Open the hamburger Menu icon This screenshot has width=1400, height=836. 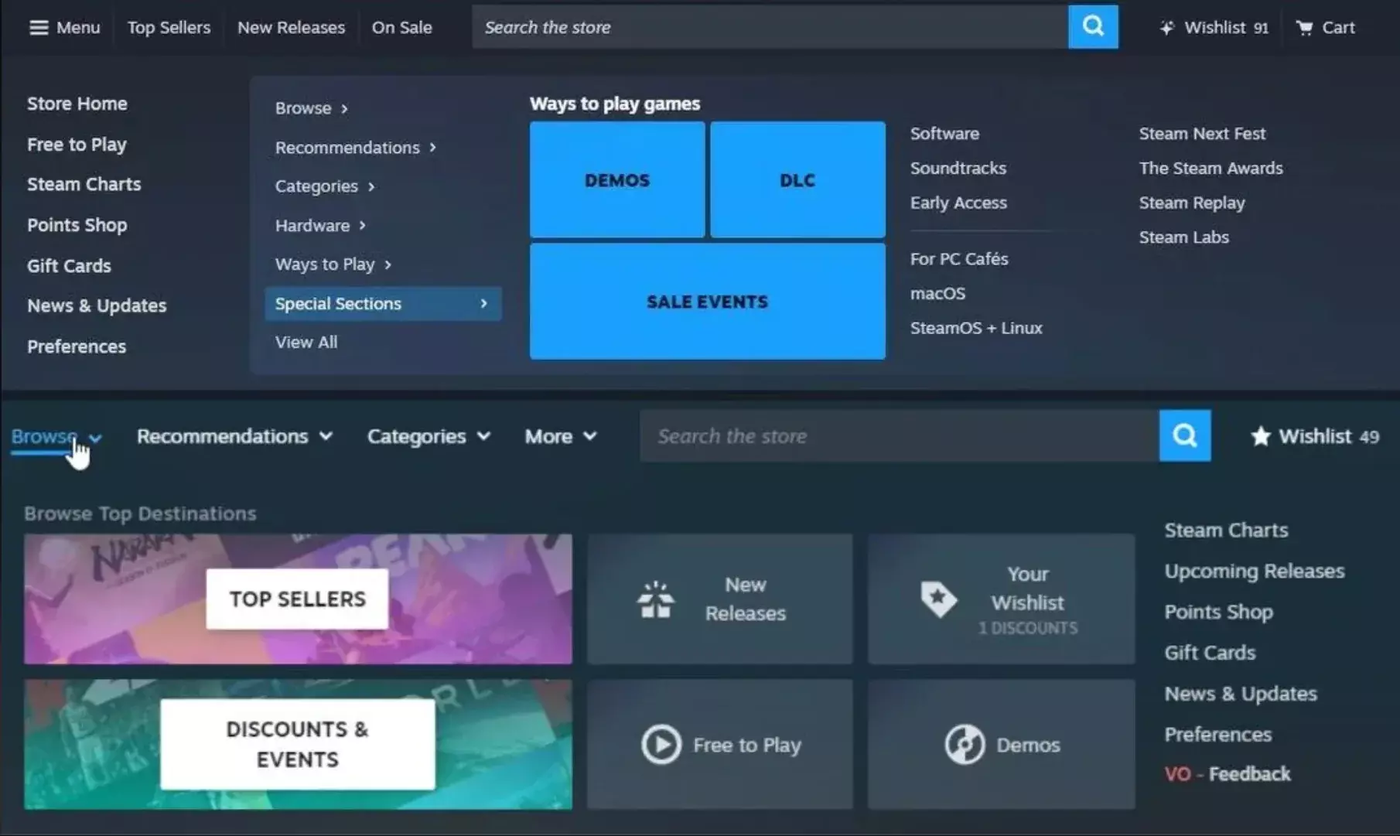[37, 27]
